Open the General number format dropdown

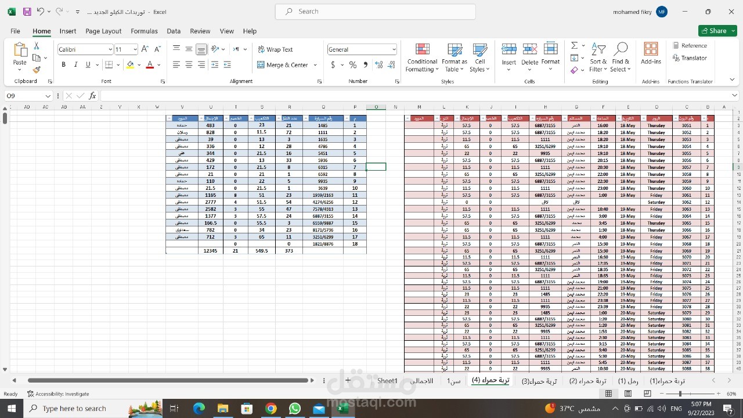(x=394, y=49)
